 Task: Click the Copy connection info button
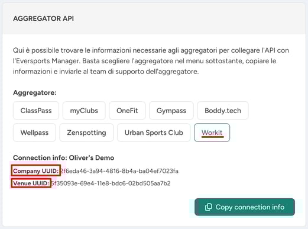click(245, 207)
